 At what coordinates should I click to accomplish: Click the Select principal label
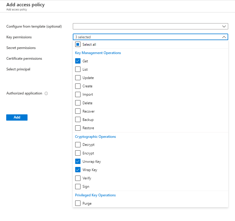click(x=18, y=69)
